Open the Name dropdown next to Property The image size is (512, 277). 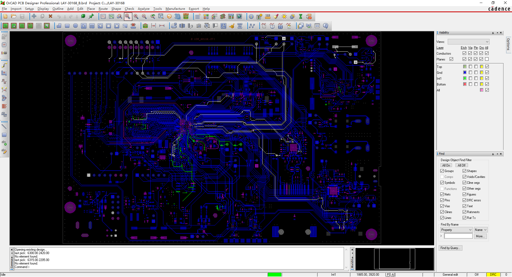[481, 230]
